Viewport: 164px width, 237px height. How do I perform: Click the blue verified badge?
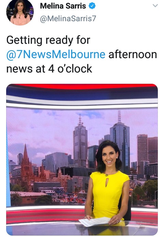click(92, 6)
